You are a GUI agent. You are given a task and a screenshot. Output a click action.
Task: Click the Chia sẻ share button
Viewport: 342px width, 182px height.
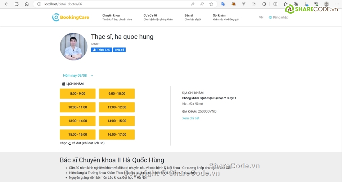pyautogui.click(x=120, y=50)
